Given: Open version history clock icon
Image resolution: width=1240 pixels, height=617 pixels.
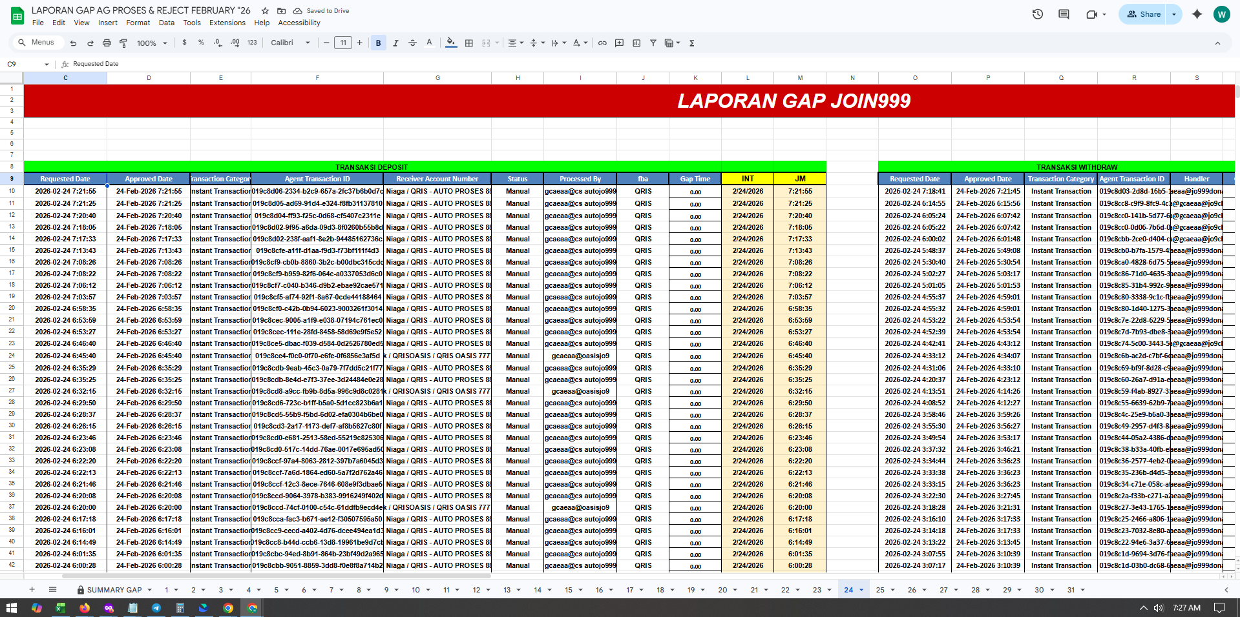Looking at the screenshot, I should (x=1038, y=14).
